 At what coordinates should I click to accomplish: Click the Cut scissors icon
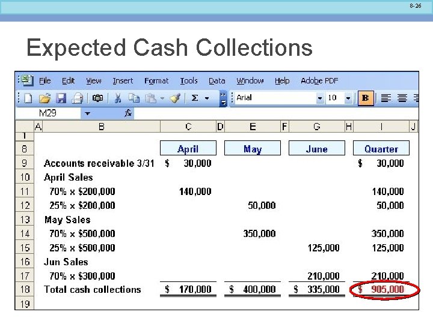(118, 98)
